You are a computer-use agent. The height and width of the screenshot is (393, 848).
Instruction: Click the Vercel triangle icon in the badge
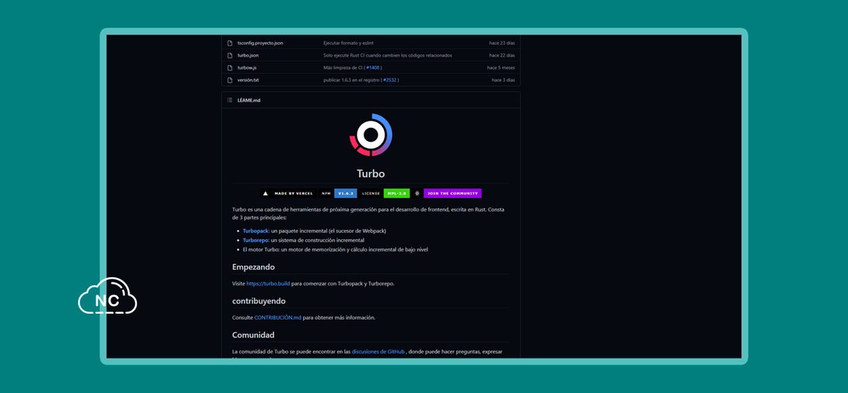pyautogui.click(x=265, y=193)
